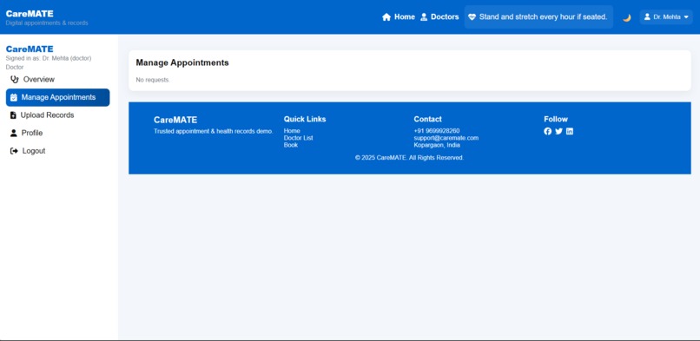Open Doctors in top navigation
Viewport: 700px width, 341px height.
click(439, 17)
